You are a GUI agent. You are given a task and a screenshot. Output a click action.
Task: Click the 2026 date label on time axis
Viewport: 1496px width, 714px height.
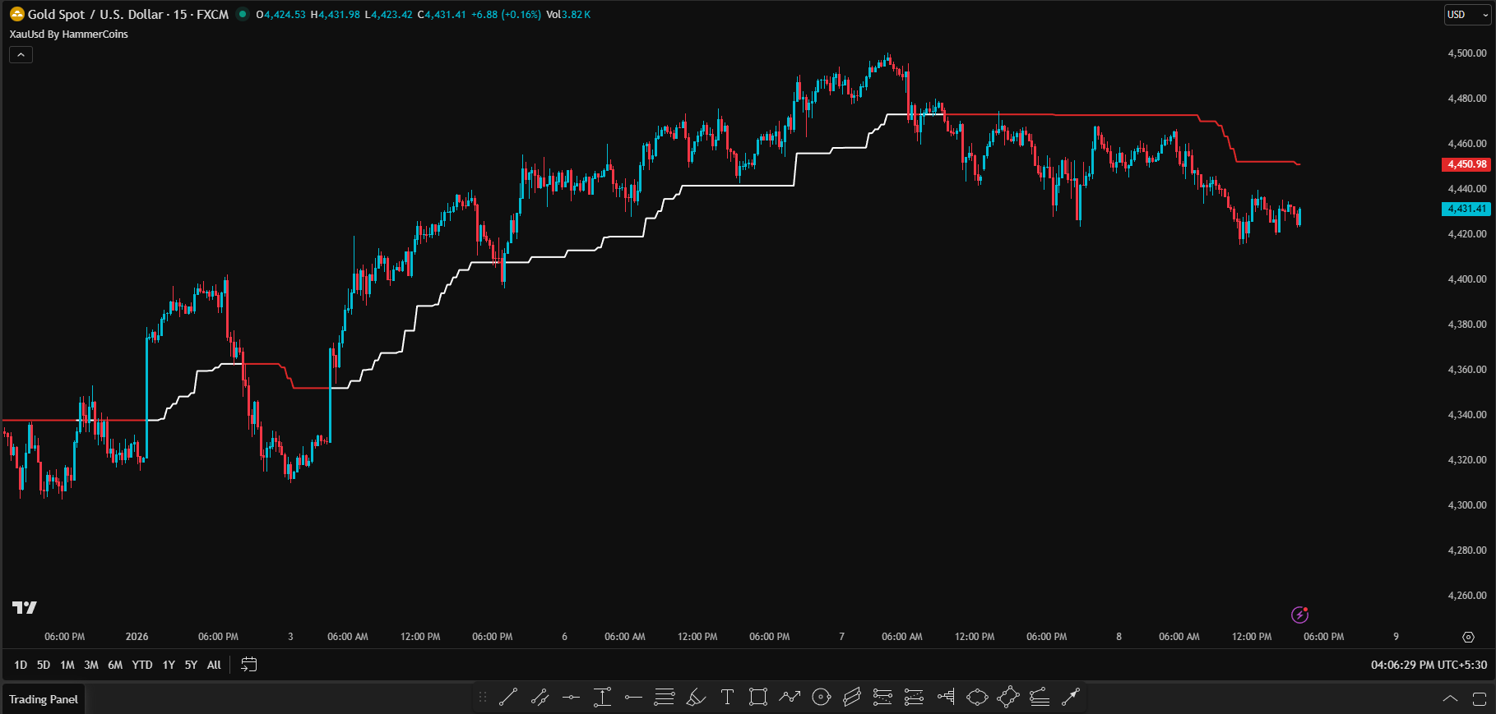[137, 637]
